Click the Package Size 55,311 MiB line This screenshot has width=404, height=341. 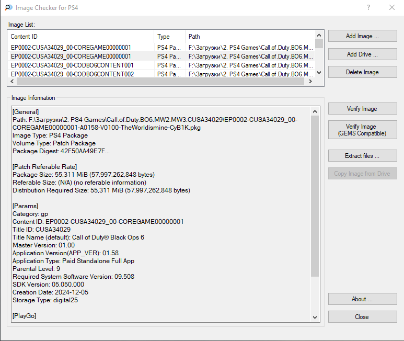[x=84, y=175]
